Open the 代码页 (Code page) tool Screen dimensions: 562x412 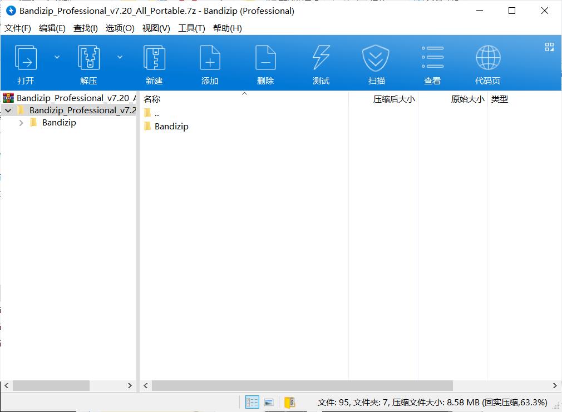coord(488,63)
